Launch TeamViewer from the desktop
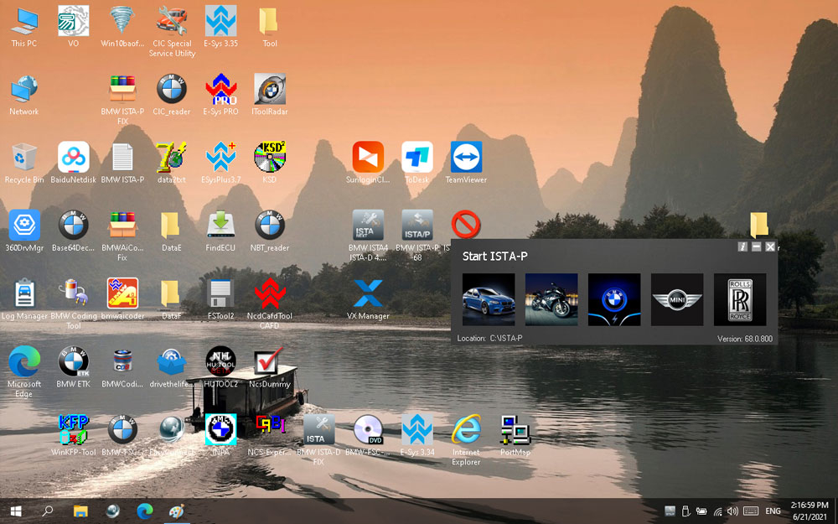Screen dimensions: 838x524 (x=466, y=158)
